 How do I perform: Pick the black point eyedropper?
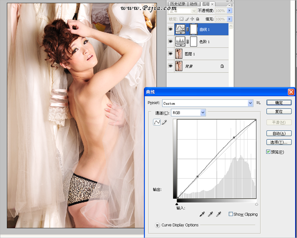(202, 214)
